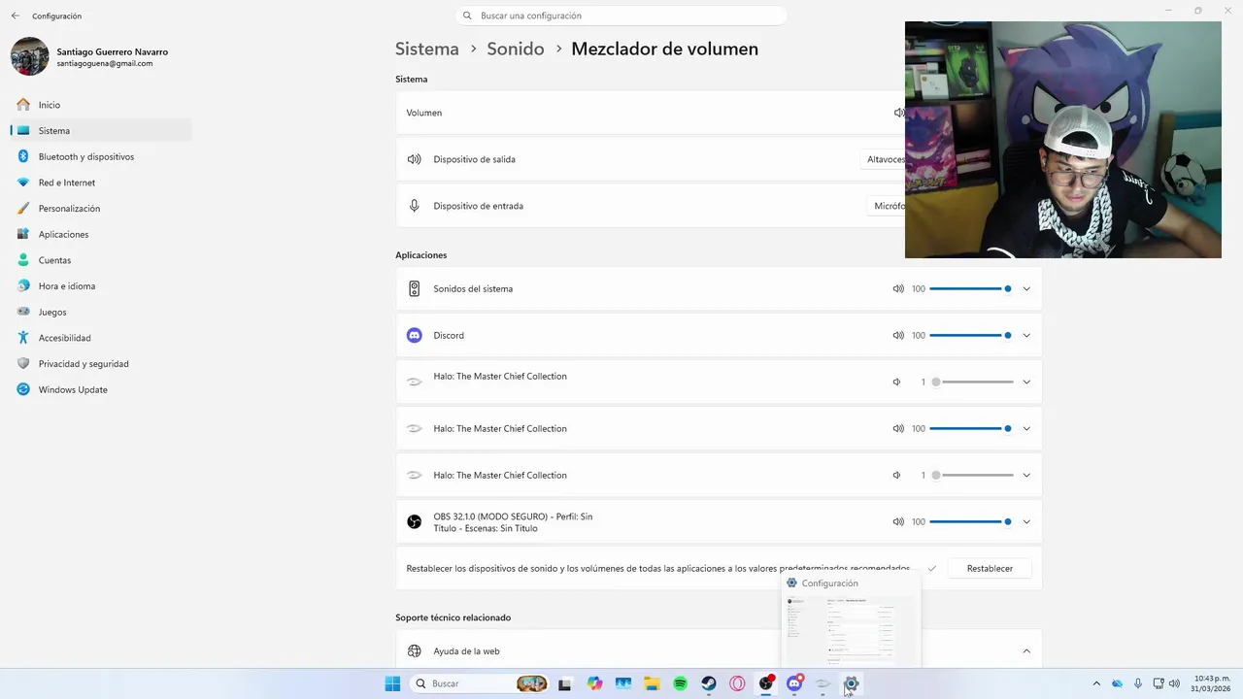Click the Dispositivo de entrada microphone icon
1243x699 pixels.
click(415, 206)
